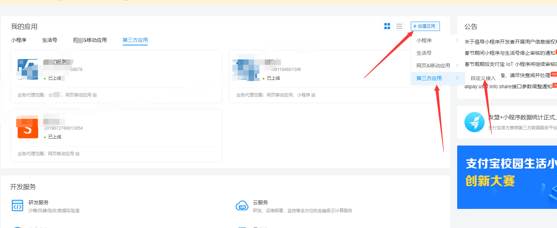The height and width of the screenshot is (228, 557).
Task: Click the 云服务 cloud icon
Action: 242,206
